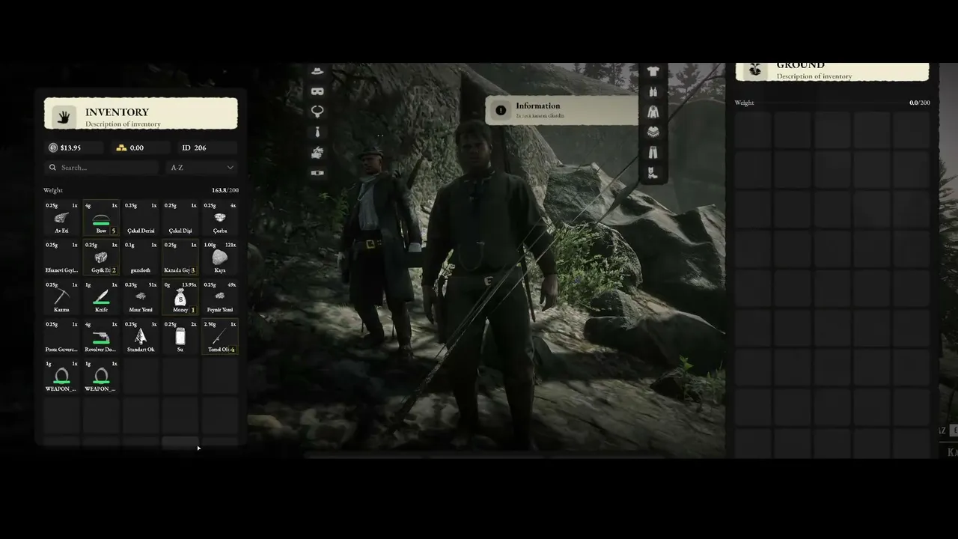Select the Temel Olta fishing rod item
The height and width of the screenshot is (539, 958).
coord(220,337)
